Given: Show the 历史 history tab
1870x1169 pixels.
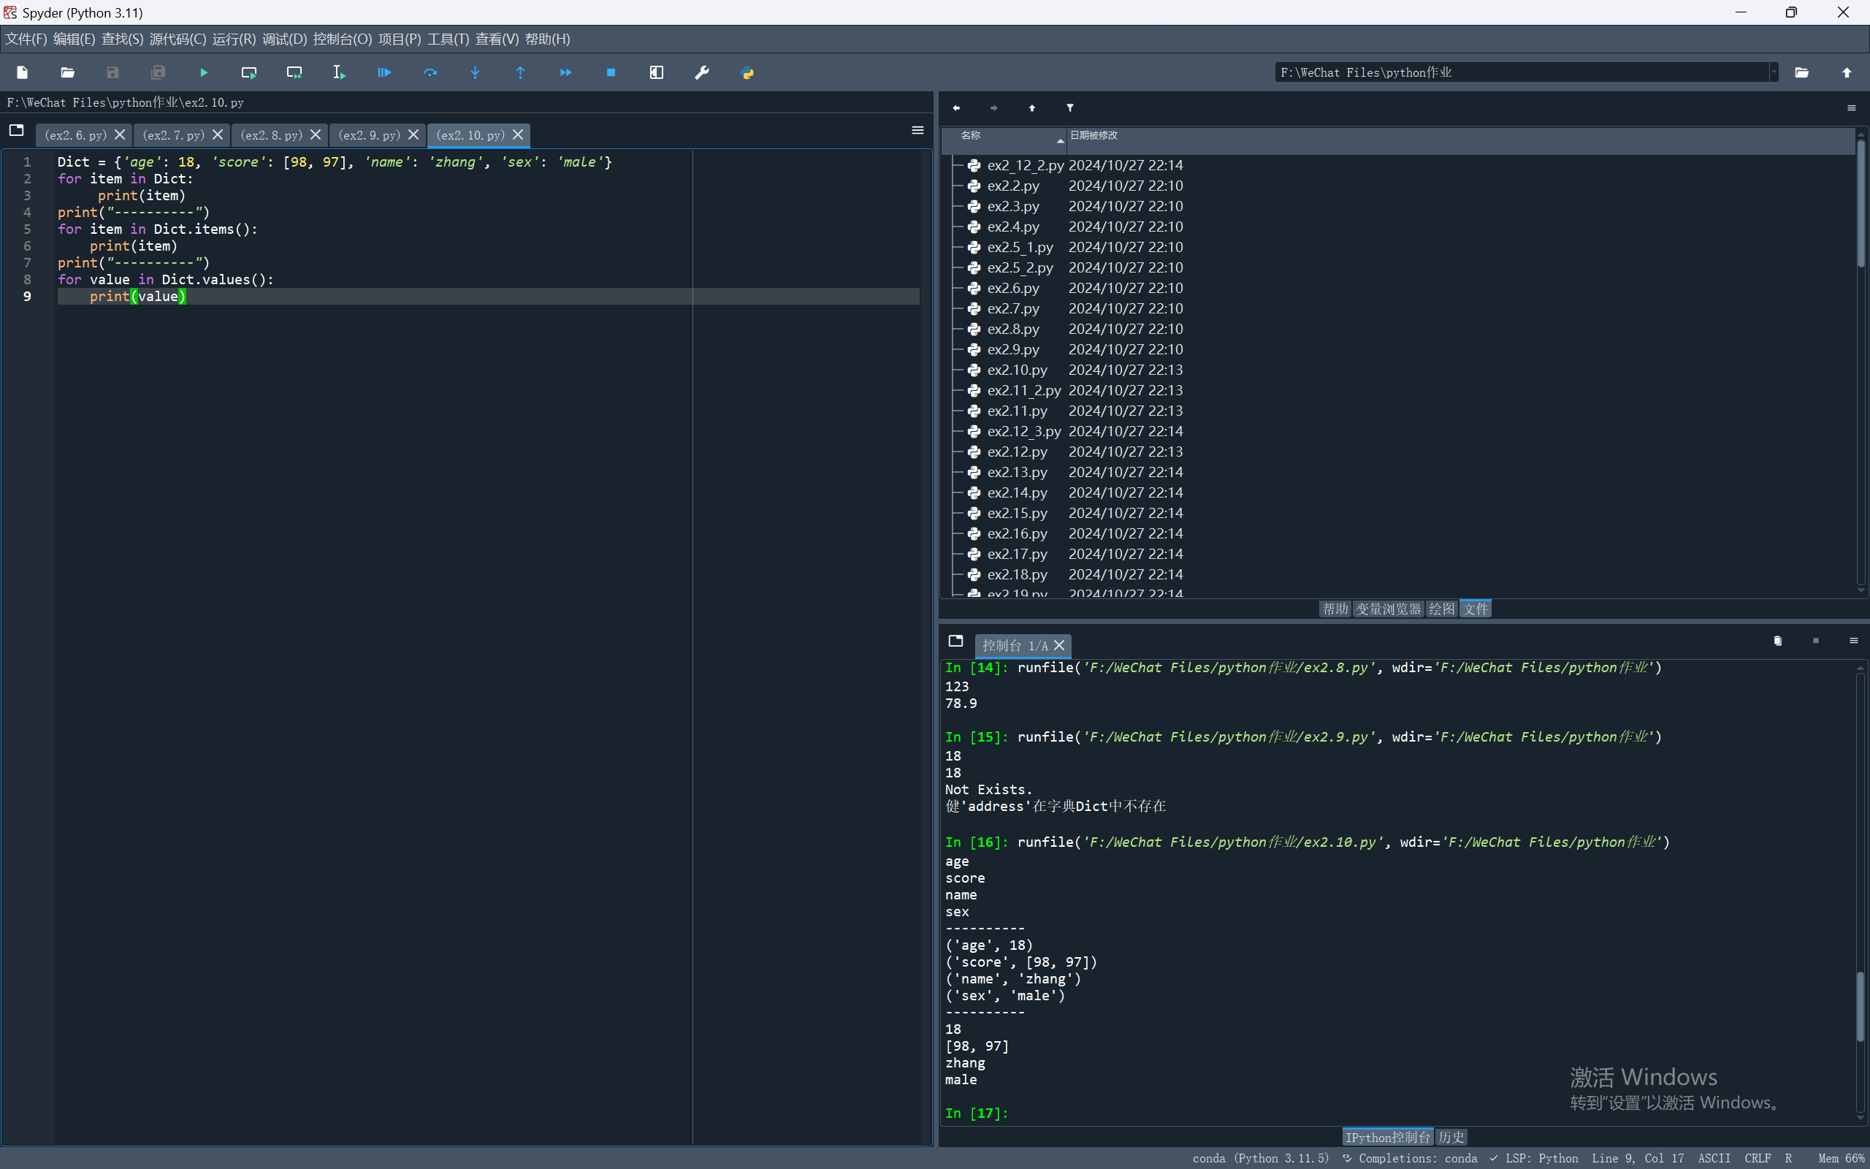Looking at the screenshot, I should point(1451,1138).
